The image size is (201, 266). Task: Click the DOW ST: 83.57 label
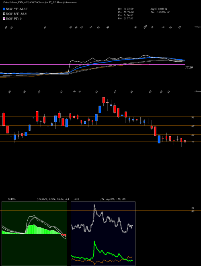(16, 9)
